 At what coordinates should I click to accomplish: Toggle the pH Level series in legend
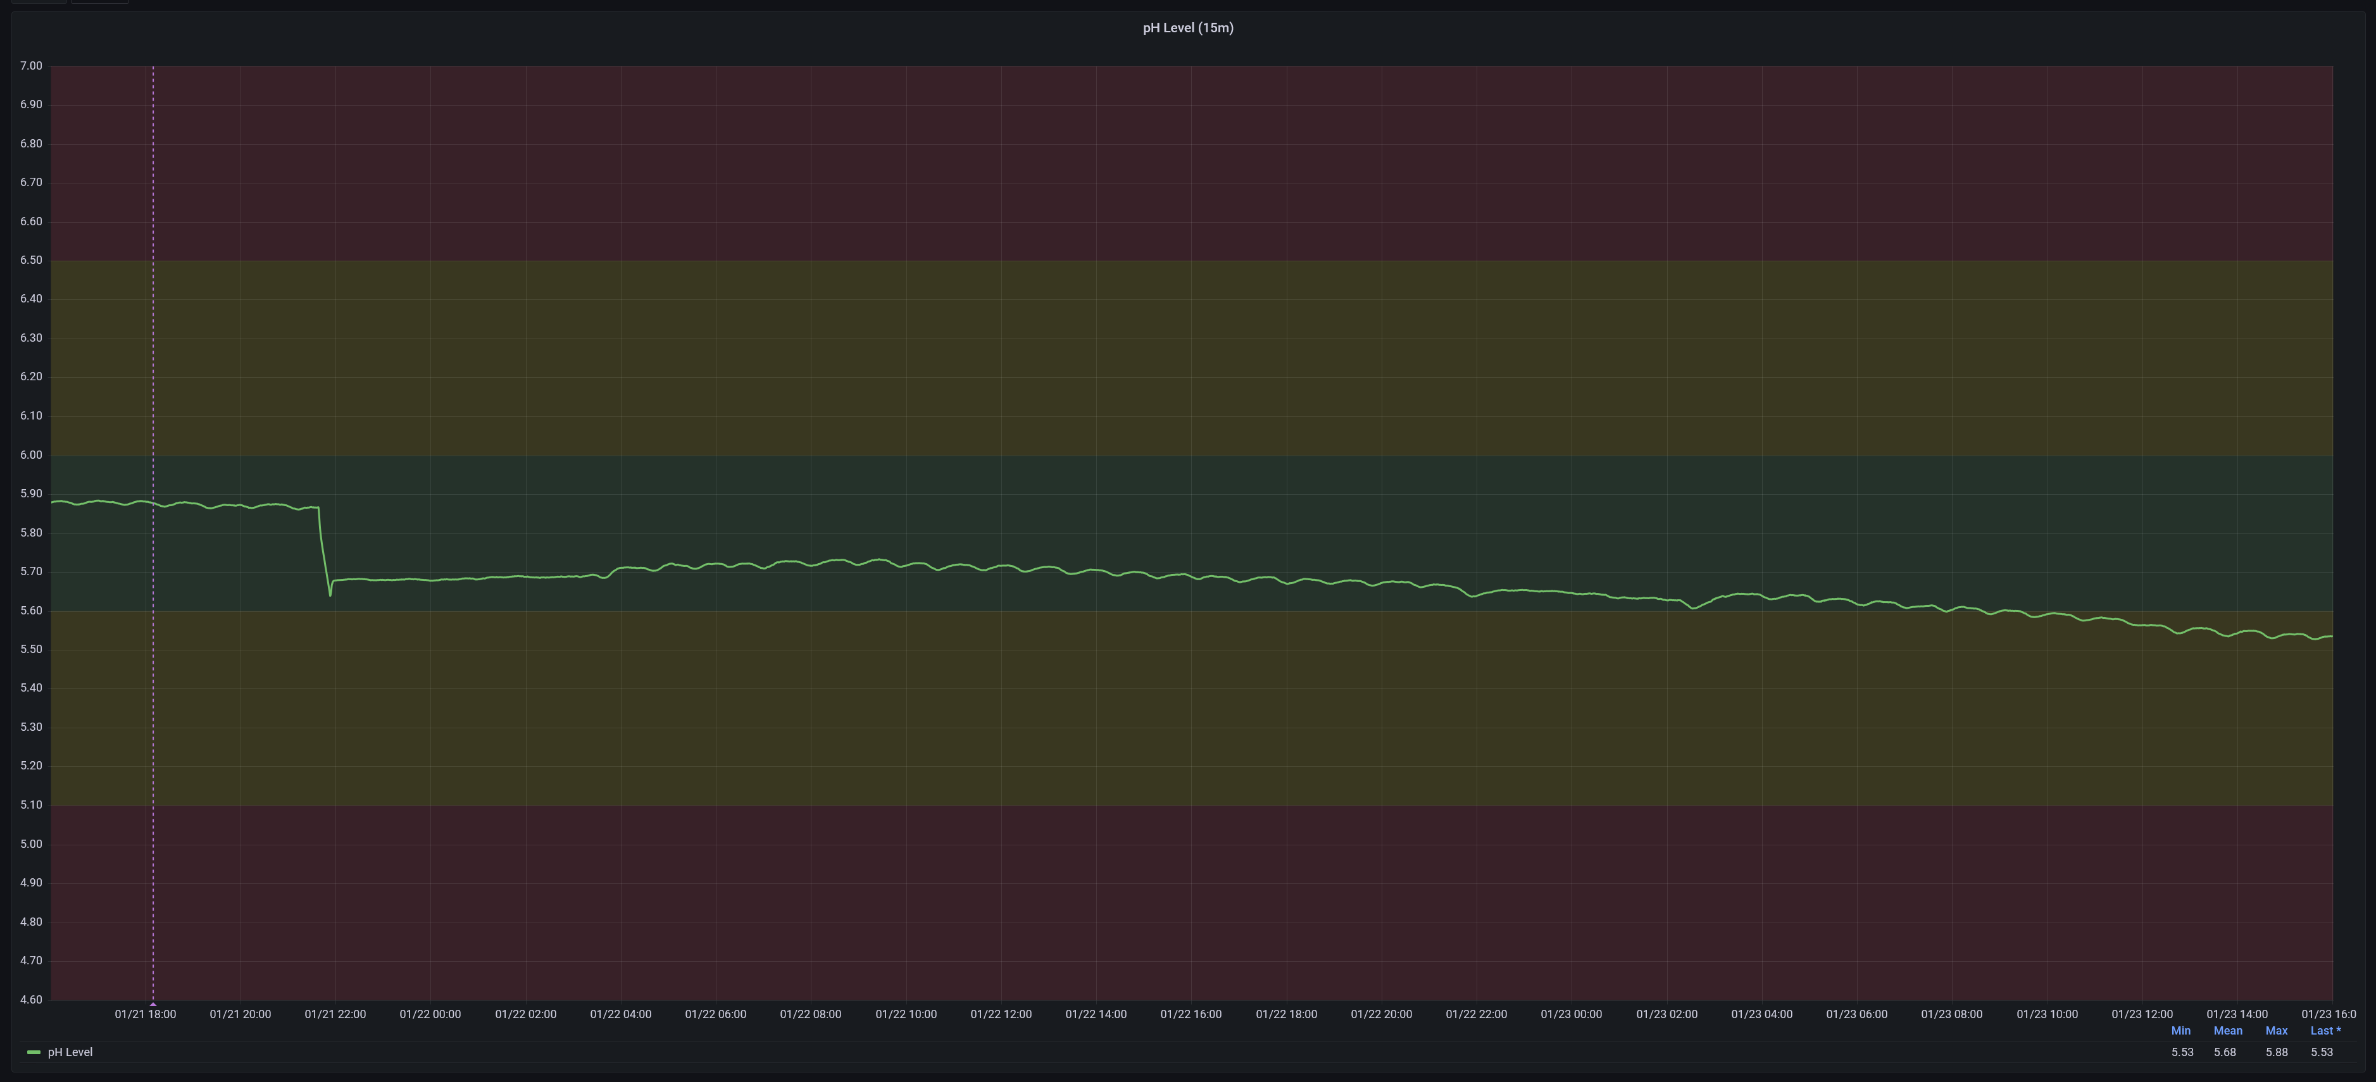pyautogui.click(x=70, y=1052)
